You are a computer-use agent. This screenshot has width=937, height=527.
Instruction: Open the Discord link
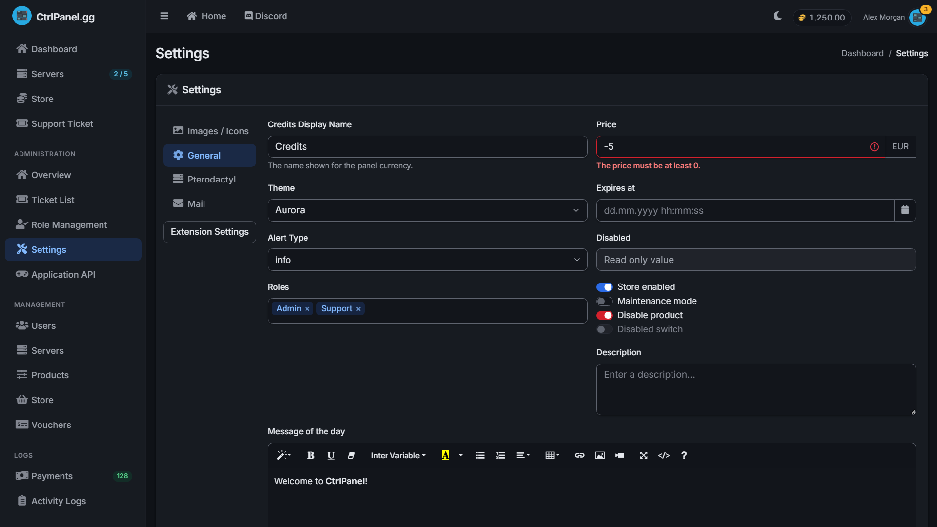(x=266, y=16)
